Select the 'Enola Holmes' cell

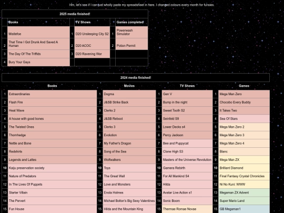pyautogui.click(x=129, y=192)
